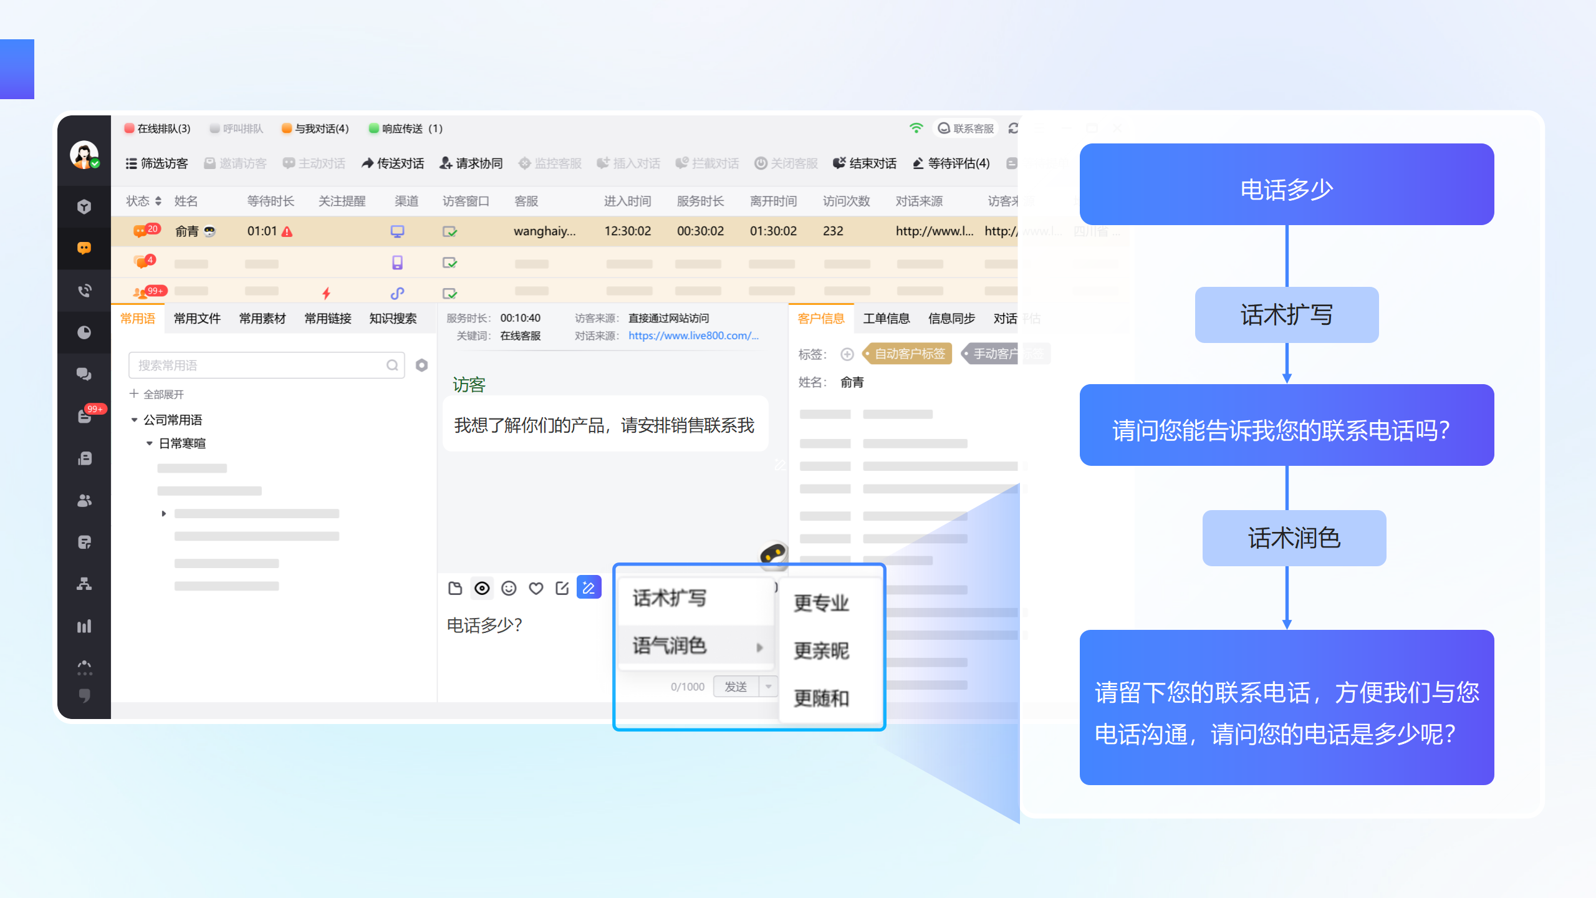Image resolution: width=1596 pixels, height=898 pixels.
Task: Open the phone call icon in sidebar
Action: coord(84,290)
